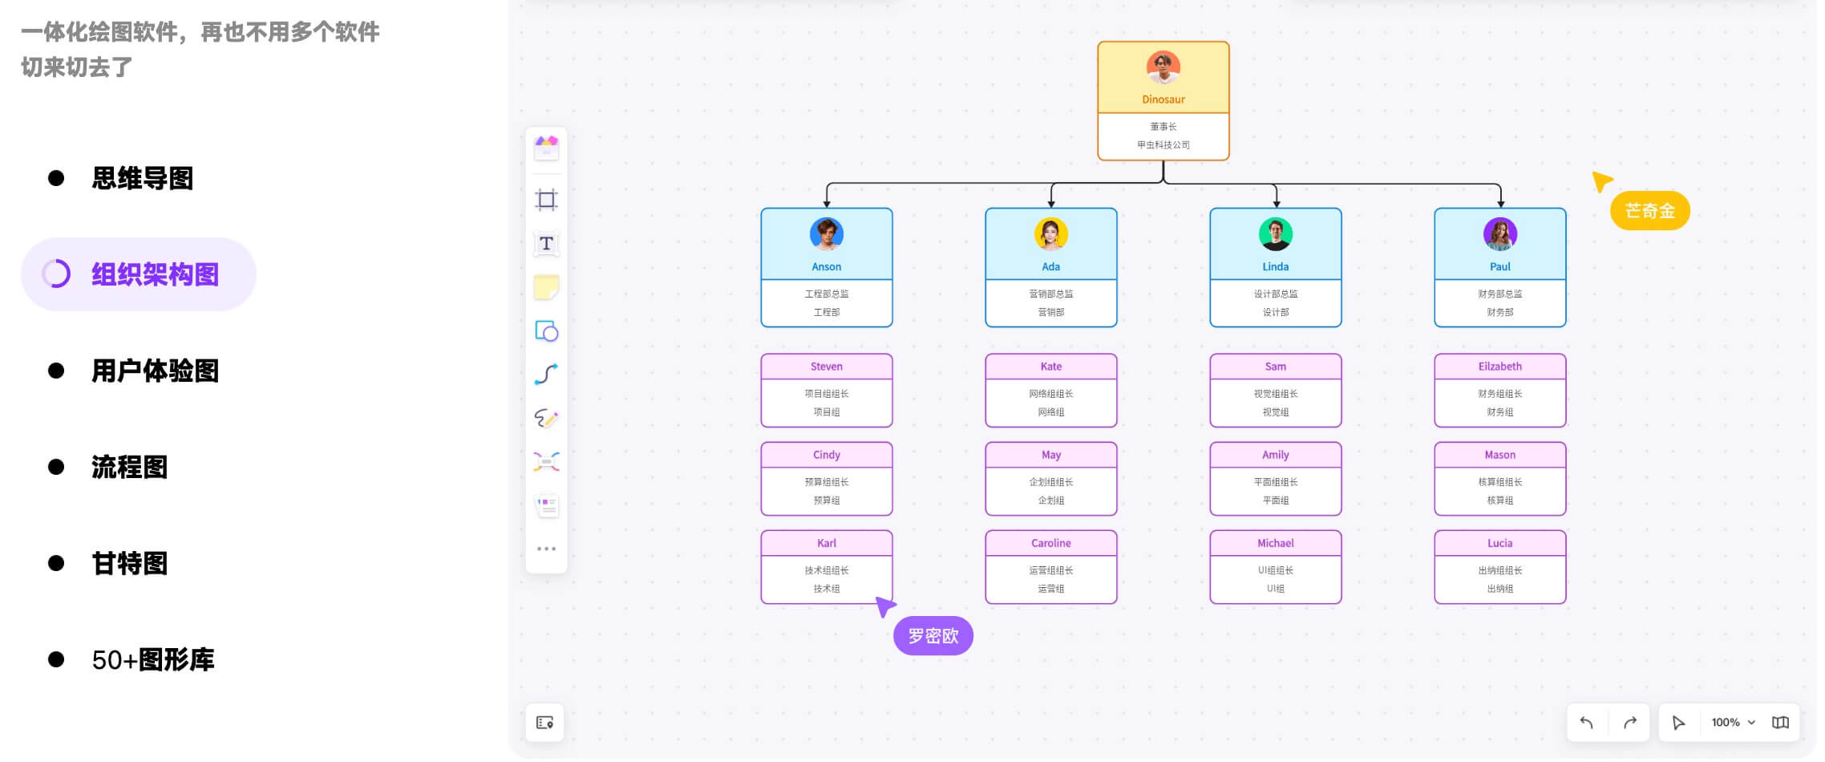Select the Linda name label
The height and width of the screenshot is (762, 1825).
(1276, 267)
